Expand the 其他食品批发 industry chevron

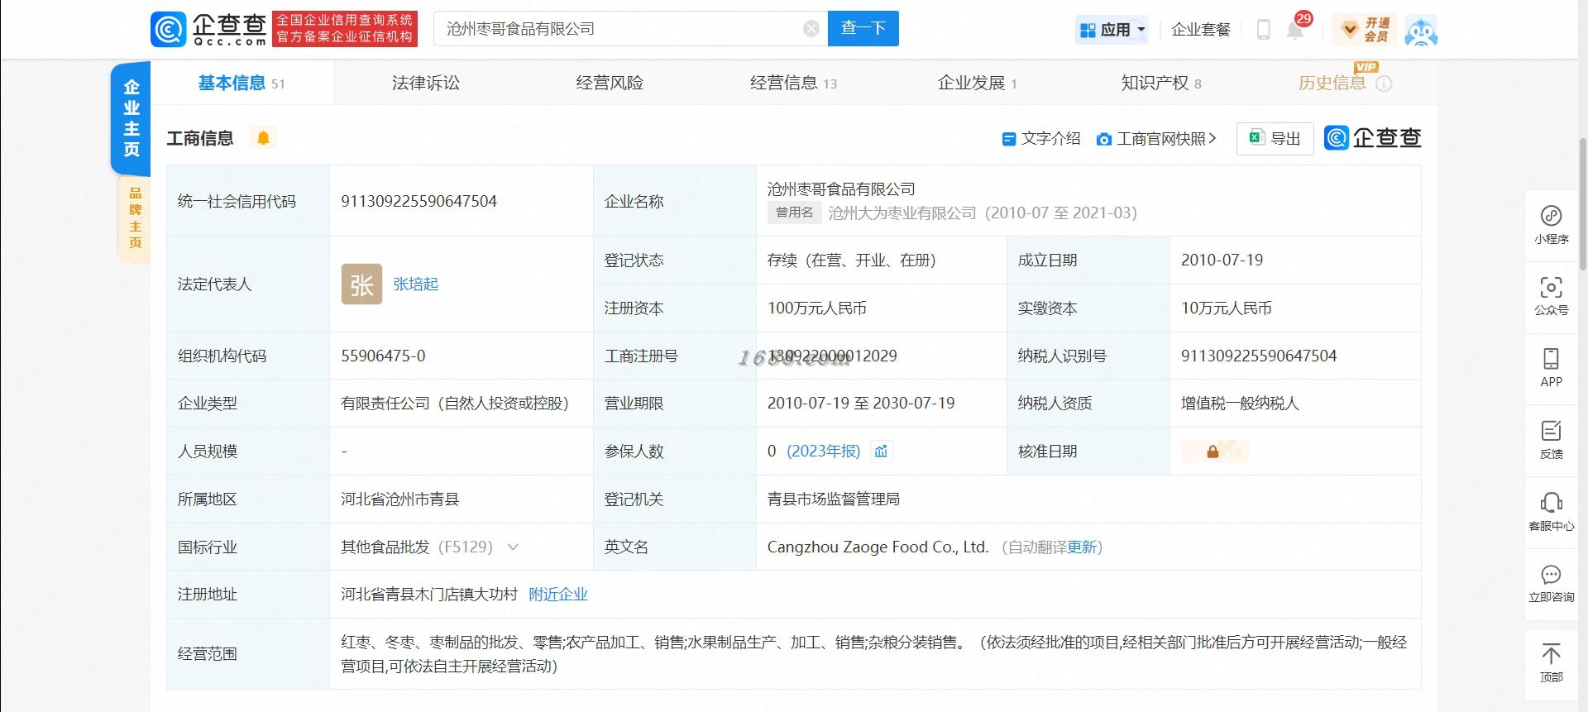point(513,547)
